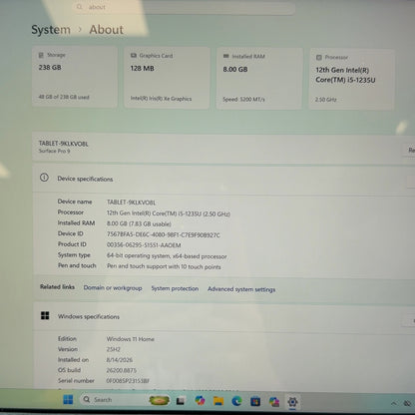The height and width of the screenshot is (415, 415).
Task: Select the Installed RAM 8.00 GB card
Action: (x=259, y=79)
